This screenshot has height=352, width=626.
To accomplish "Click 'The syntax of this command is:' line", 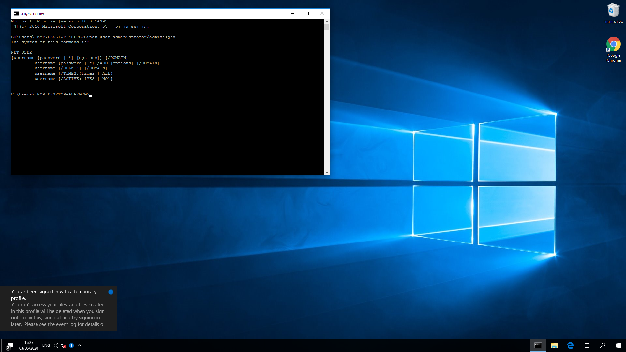I will pos(50,42).
